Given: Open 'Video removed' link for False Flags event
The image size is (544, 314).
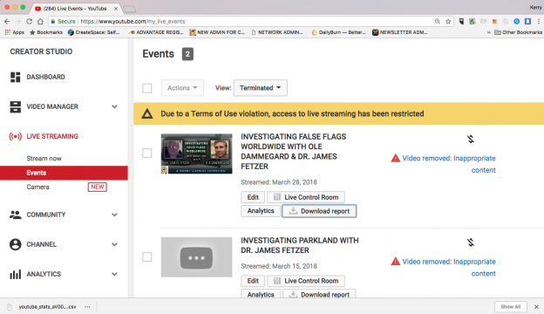Looking at the screenshot, I should (x=449, y=164).
